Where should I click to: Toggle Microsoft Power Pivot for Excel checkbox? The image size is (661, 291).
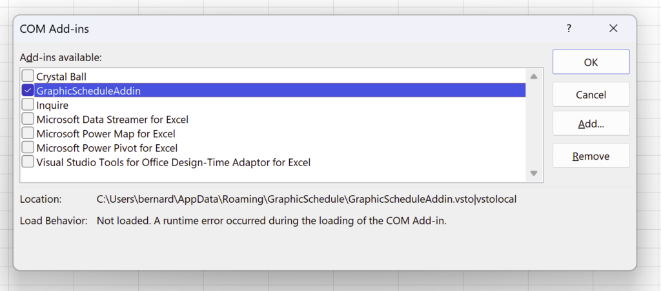[x=28, y=147]
